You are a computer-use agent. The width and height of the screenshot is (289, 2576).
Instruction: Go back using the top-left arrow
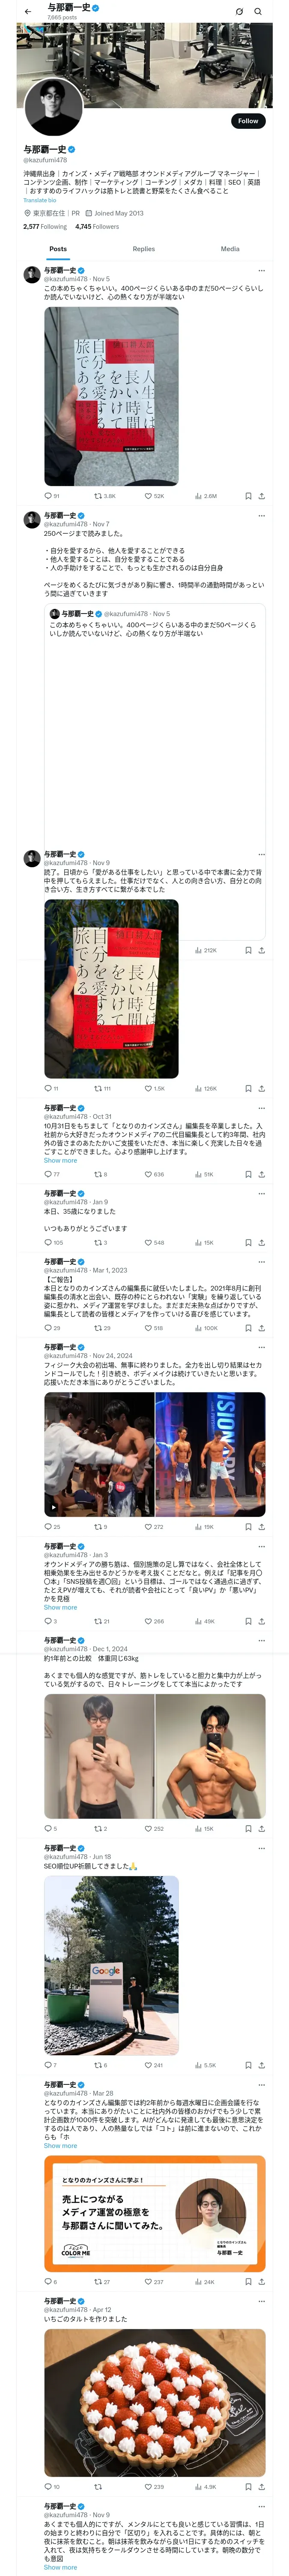click(x=28, y=12)
